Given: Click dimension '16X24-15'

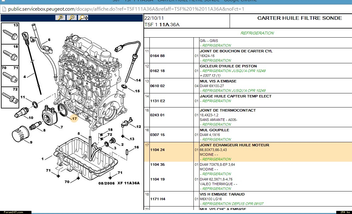Looking at the screenshot, I should coord(207,56).
